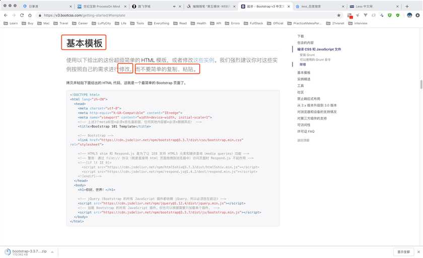Image resolution: width=423 pixels, height=258 pixels.
Task: Click the padlock site info icon
Action: point(40,16)
